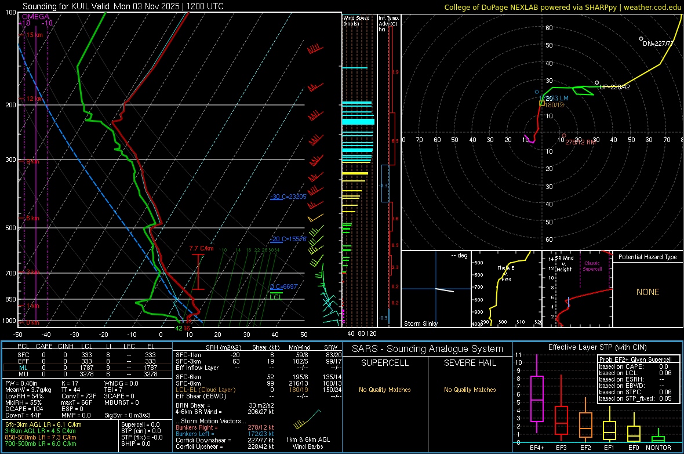The image size is (684, 454).
Task: Click the '-20 C=15576' height label
Action: pyautogui.click(x=288, y=239)
